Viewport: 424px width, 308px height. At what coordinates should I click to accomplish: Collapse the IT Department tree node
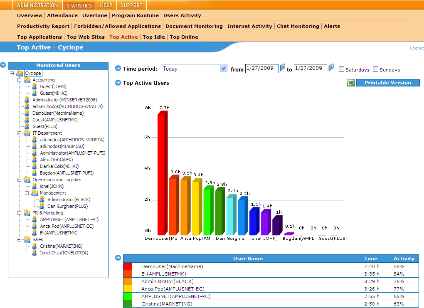coord(19,133)
